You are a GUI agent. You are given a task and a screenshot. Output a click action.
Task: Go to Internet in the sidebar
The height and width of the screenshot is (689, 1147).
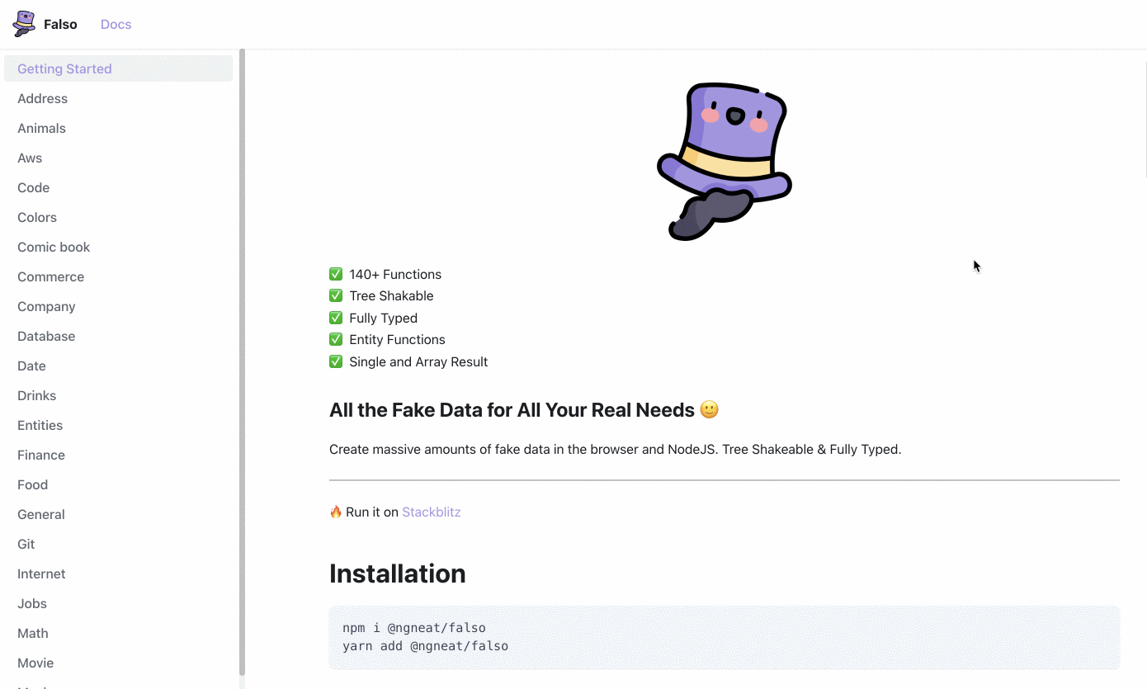click(118, 573)
